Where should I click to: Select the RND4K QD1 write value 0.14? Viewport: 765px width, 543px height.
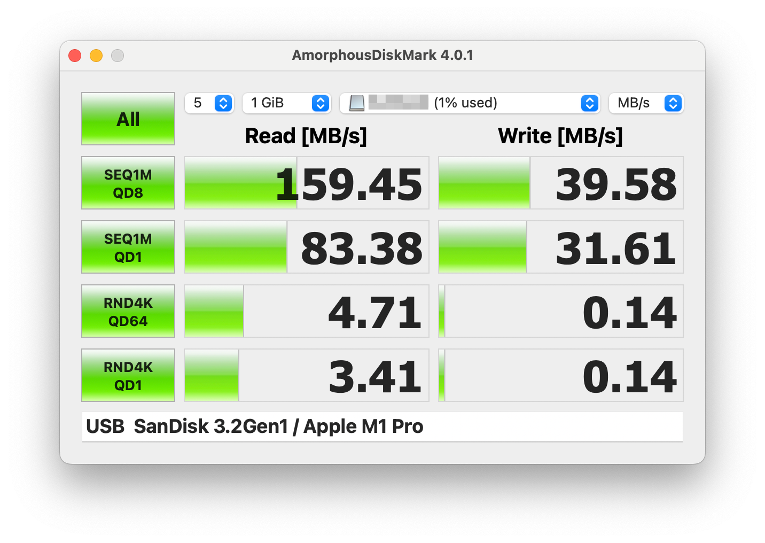click(x=561, y=375)
